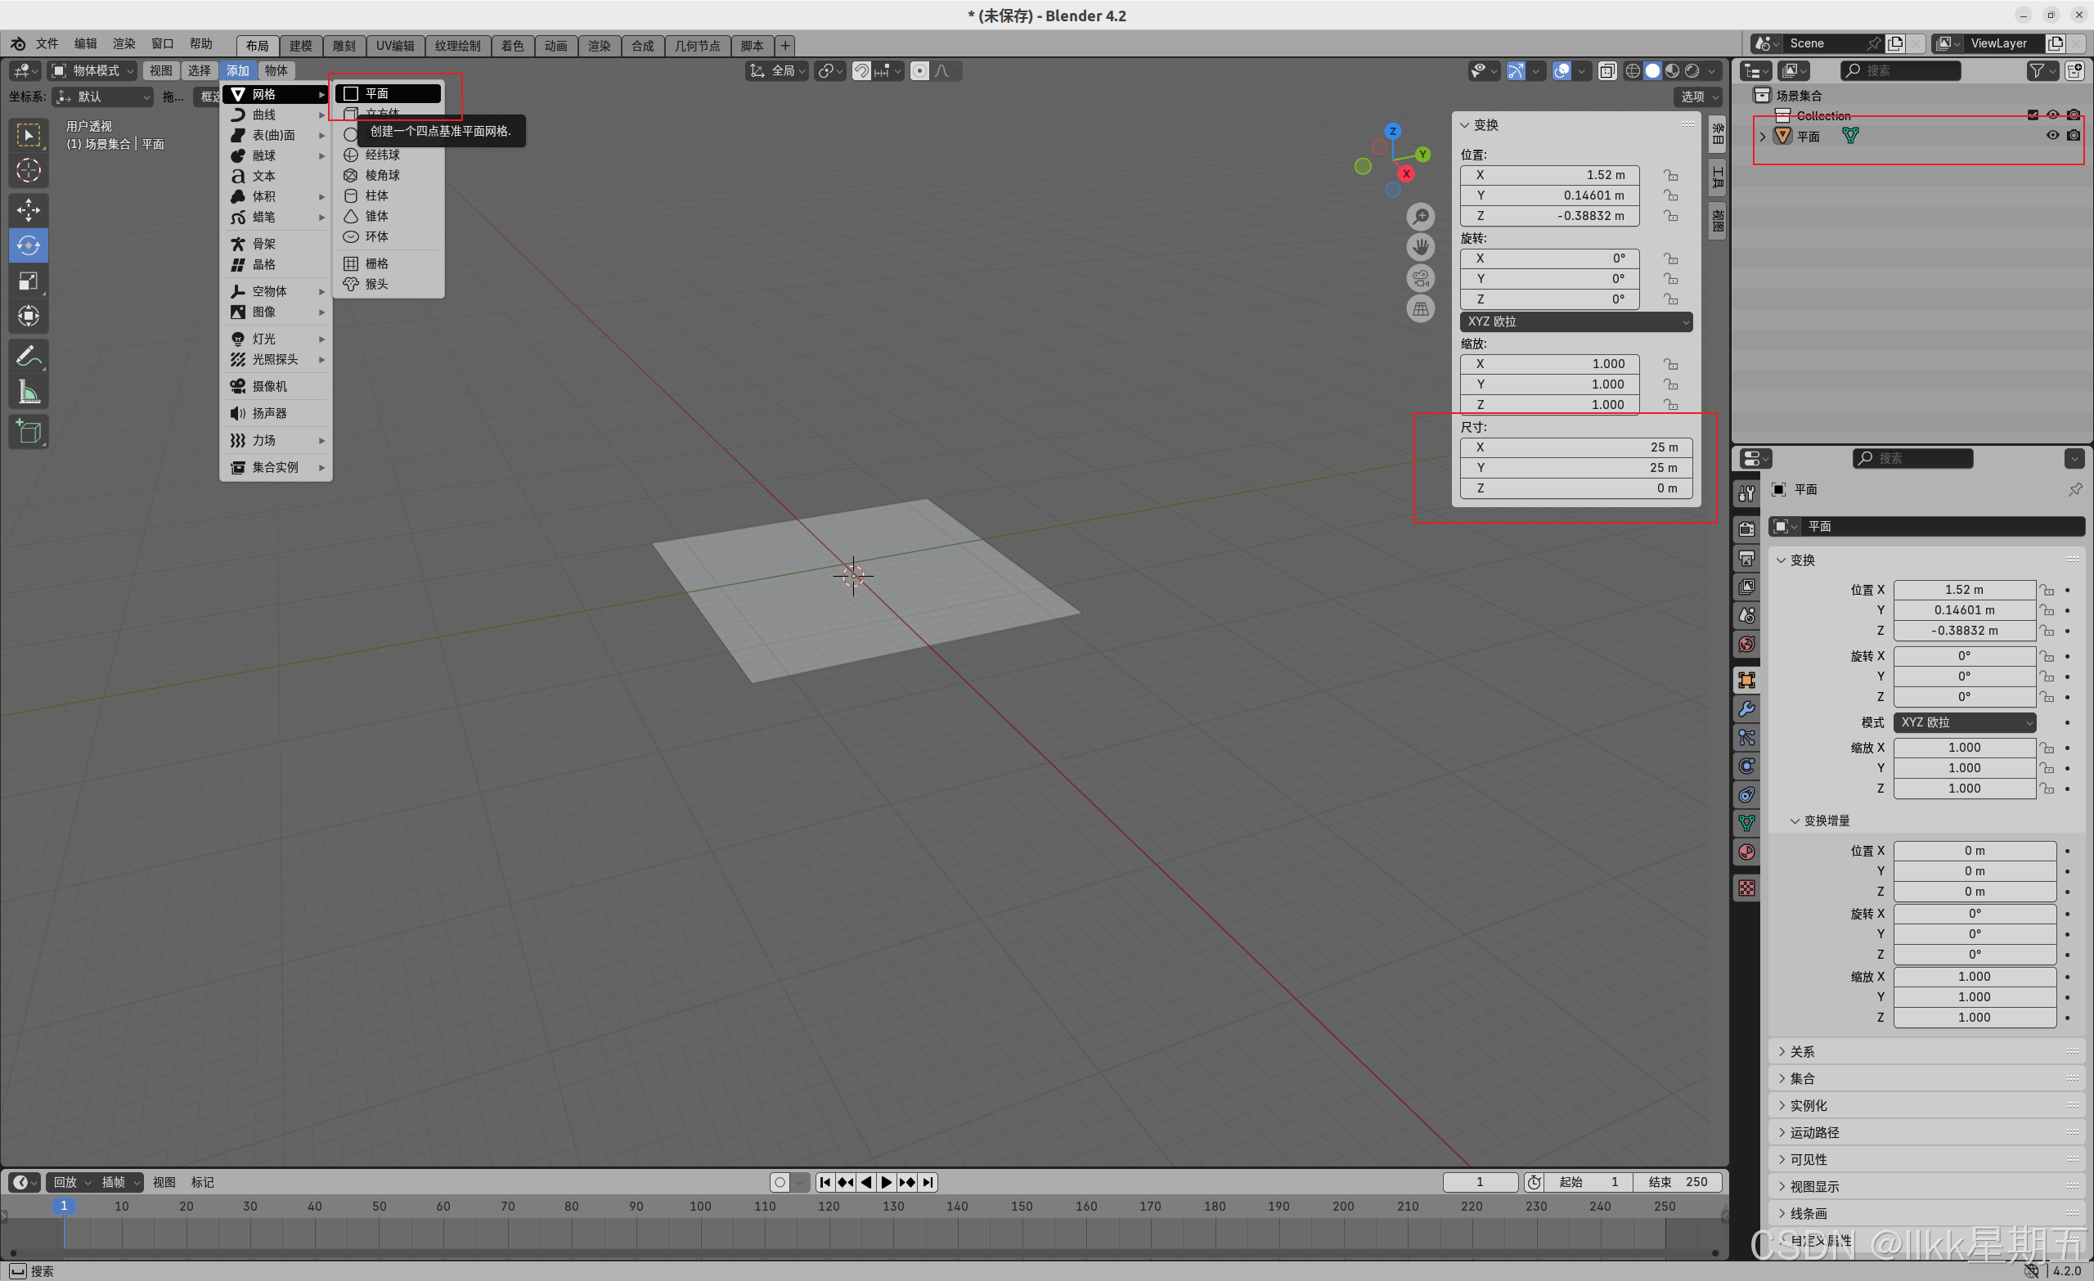
Task: Open the XYZ 欧拉 rotation mode dropdown
Action: [x=1575, y=321]
